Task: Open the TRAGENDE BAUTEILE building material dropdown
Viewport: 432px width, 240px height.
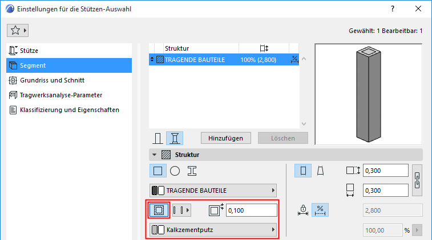Action: coord(212,190)
